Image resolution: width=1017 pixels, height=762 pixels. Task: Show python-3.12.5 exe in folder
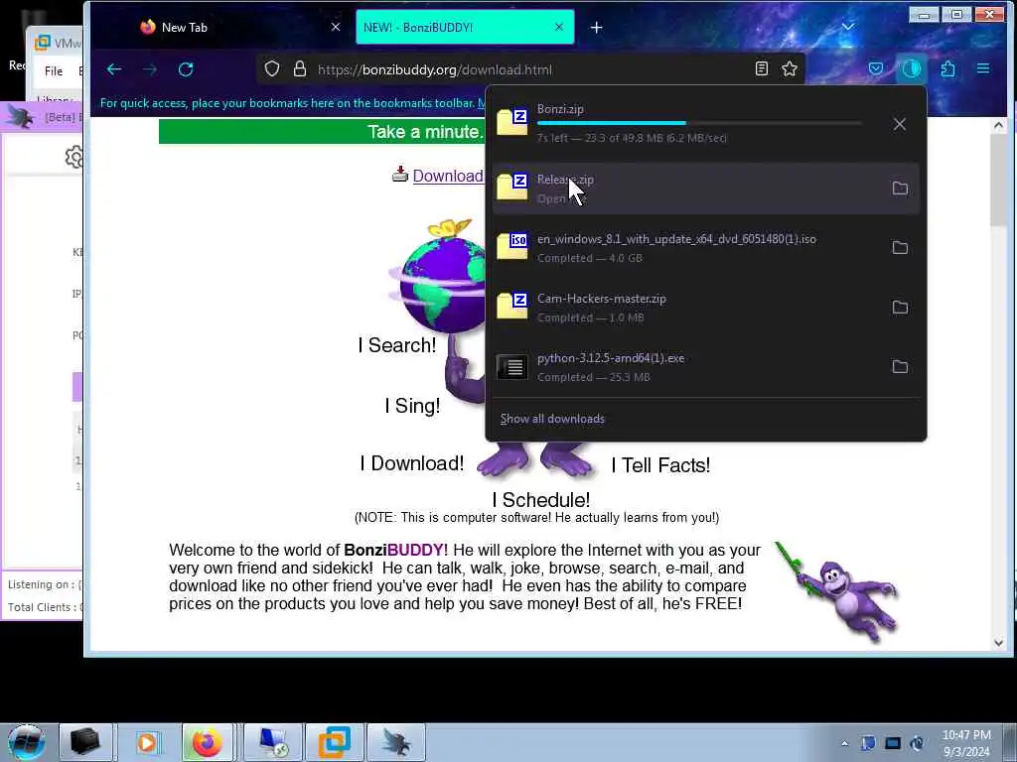[900, 367]
